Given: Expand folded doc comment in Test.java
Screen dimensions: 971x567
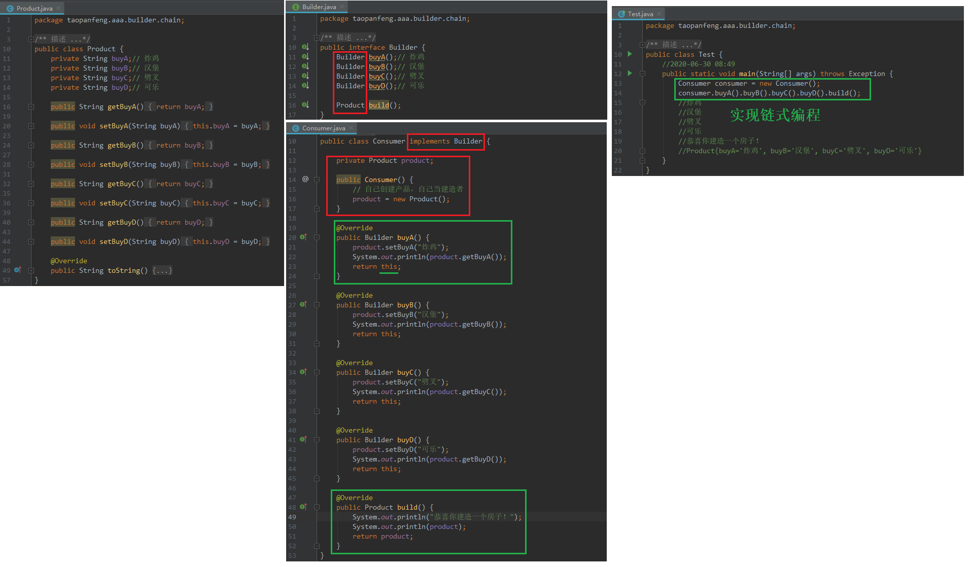Looking at the screenshot, I should 642,45.
